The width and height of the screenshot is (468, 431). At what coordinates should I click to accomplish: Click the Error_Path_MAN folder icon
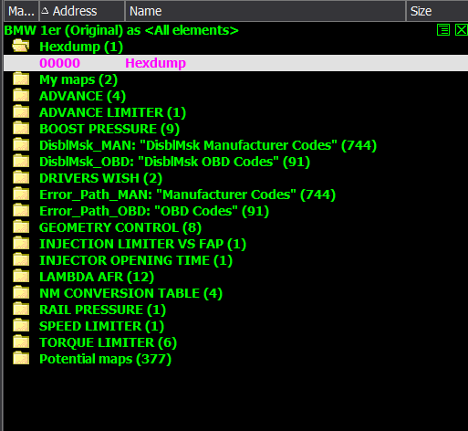(x=21, y=194)
